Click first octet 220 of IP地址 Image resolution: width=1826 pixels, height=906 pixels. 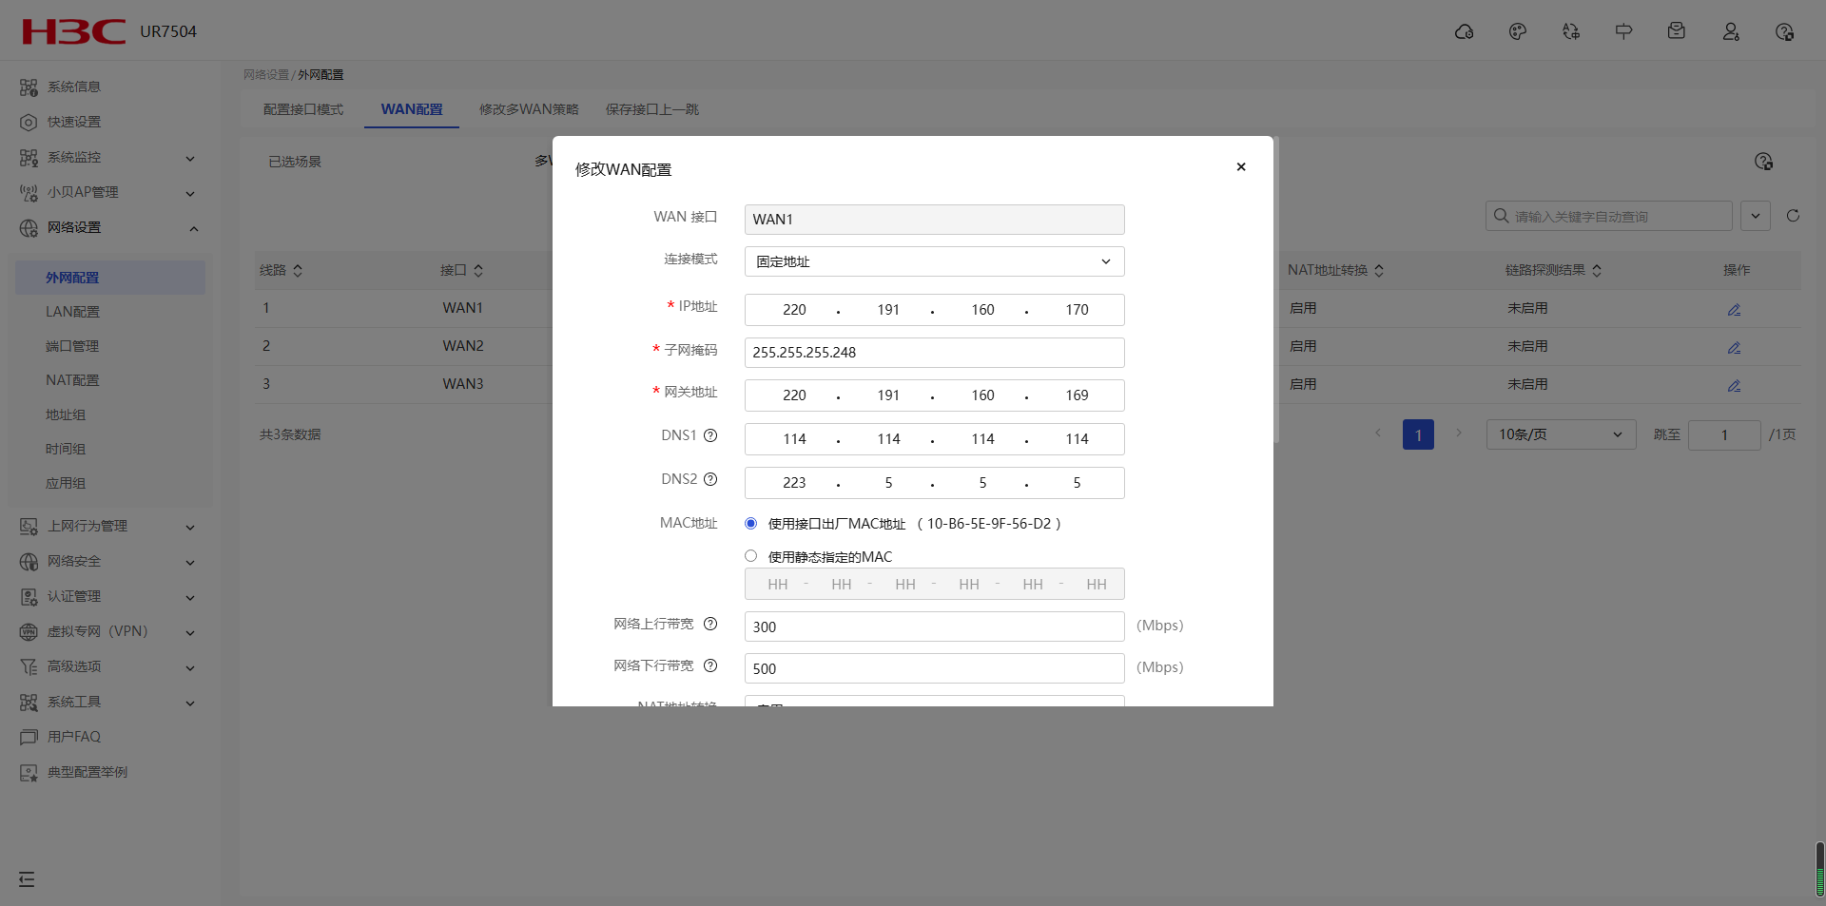tap(794, 310)
